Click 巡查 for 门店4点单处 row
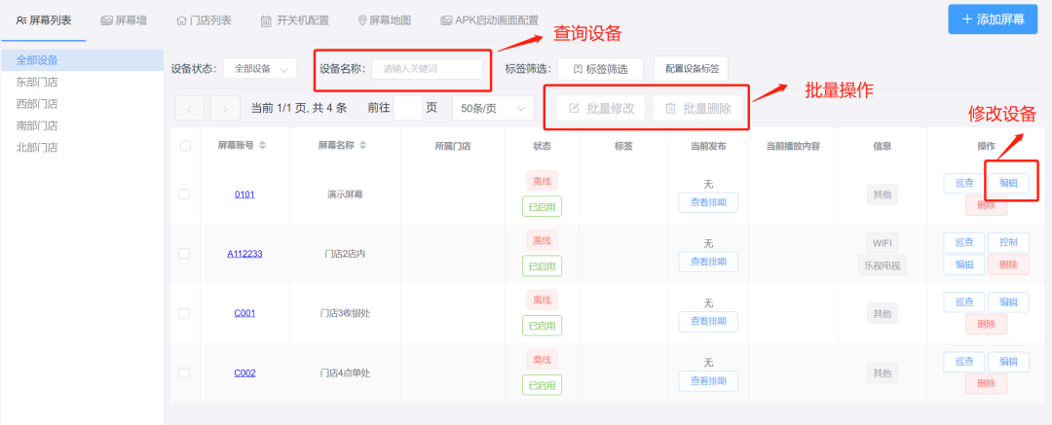The height and width of the screenshot is (425, 1052). pyautogui.click(x=964, y=362)
